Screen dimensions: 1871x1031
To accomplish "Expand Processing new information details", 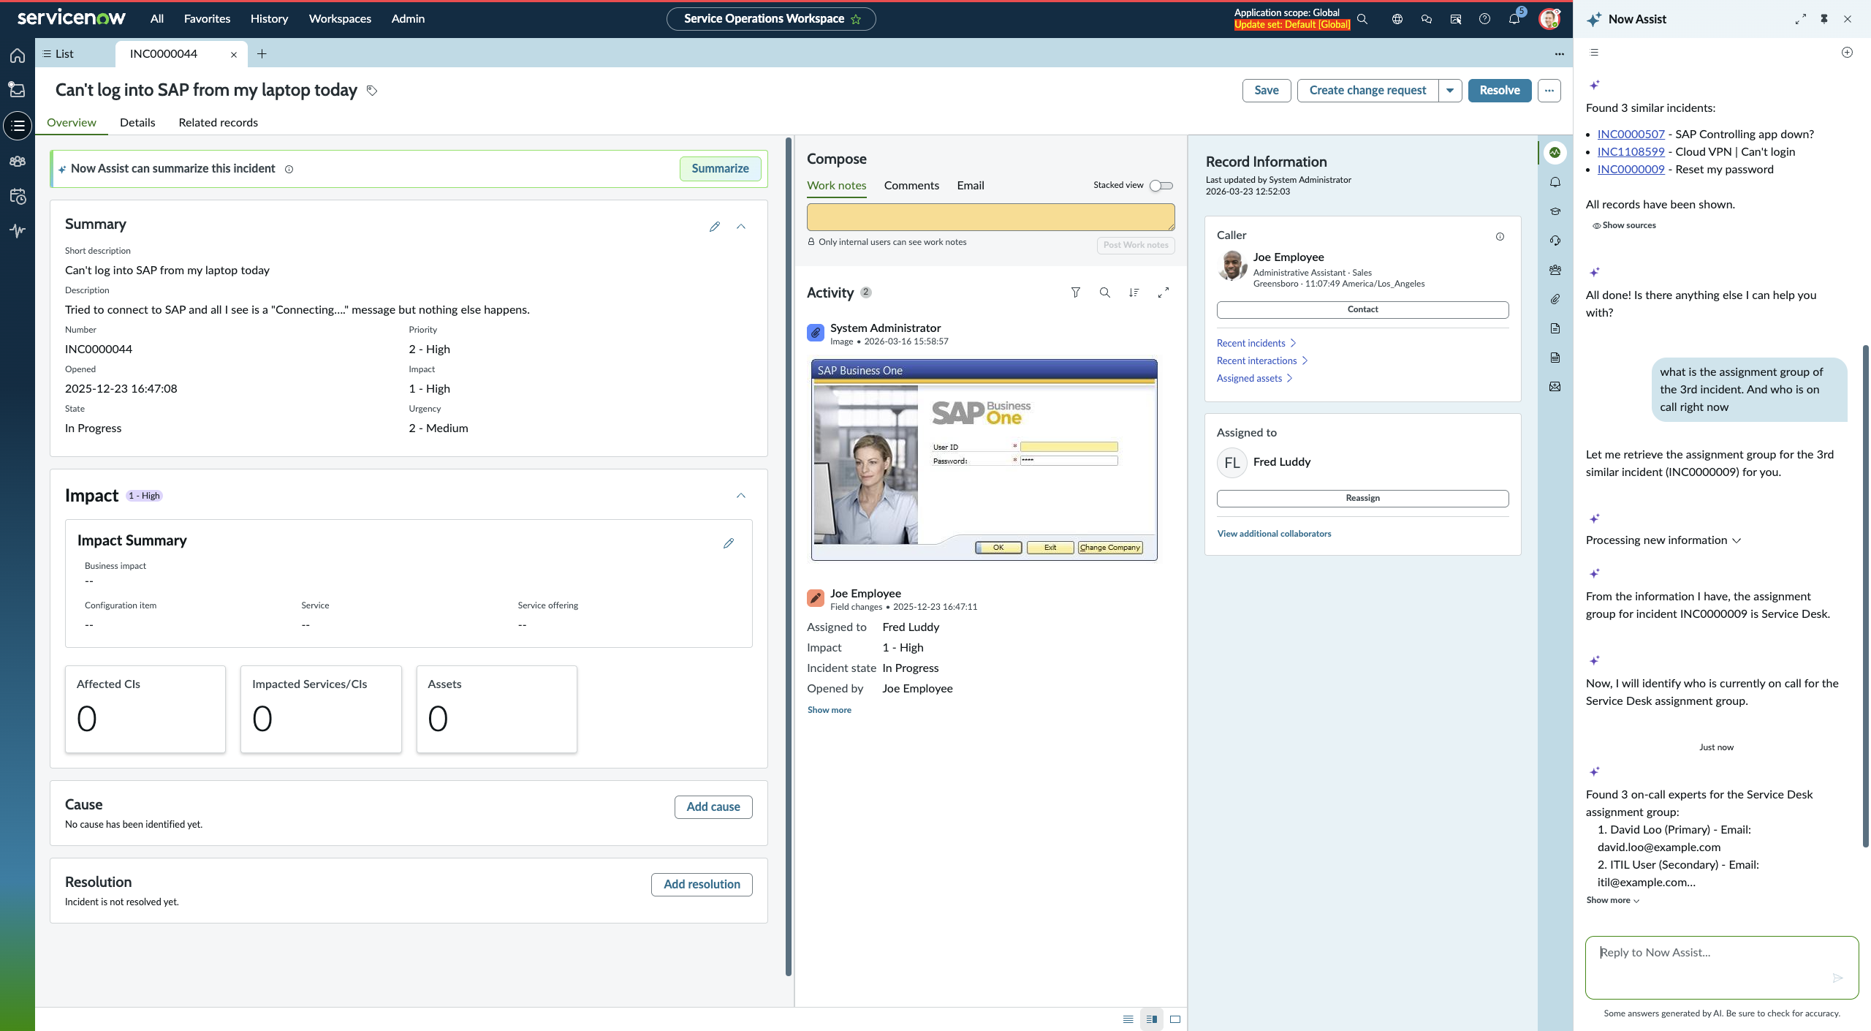I will [x=1663, y=540].
